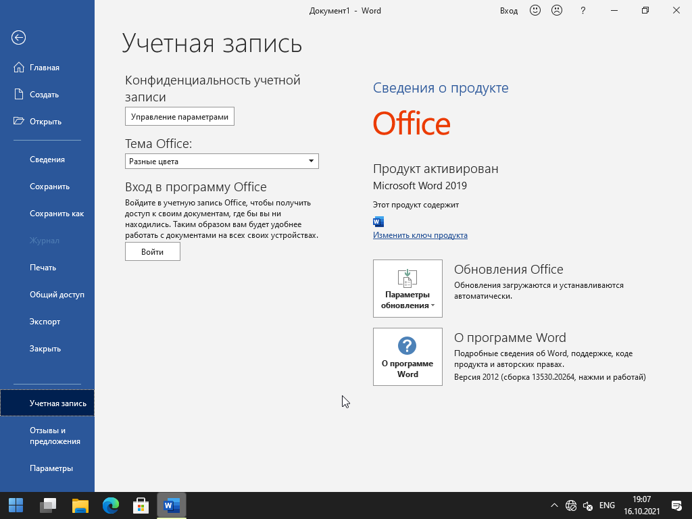The image size is (692, 519).
Task: Open Сведения page
Action: 47,159
